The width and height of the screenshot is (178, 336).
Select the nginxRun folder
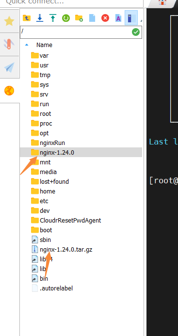tap(48, 143)
